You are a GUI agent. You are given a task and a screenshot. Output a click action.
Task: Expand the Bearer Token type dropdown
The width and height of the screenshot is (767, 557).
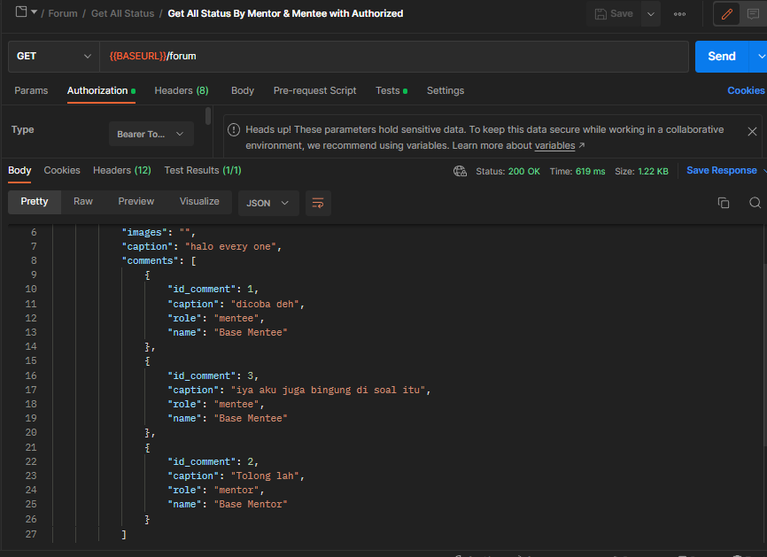pyautogui.click(x=151, y=134)
